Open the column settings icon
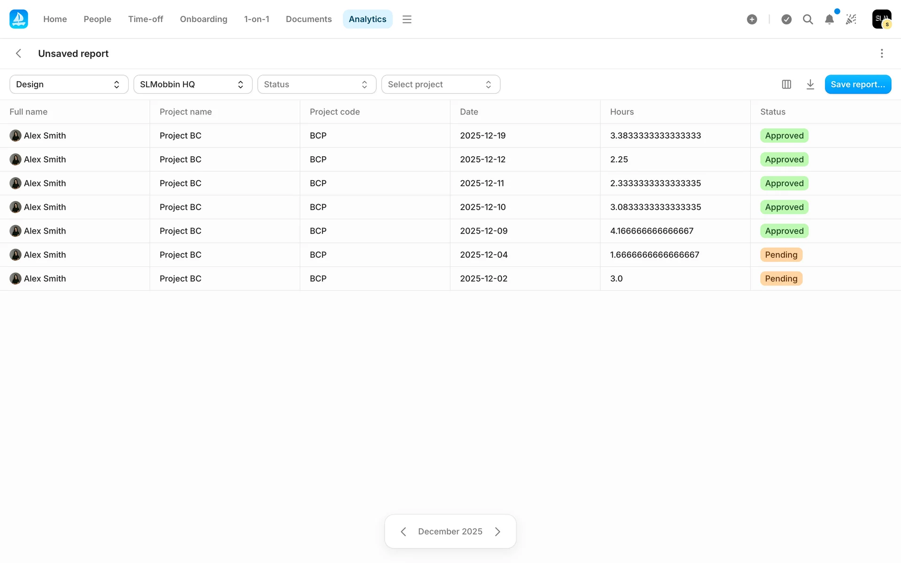The height and width of the screenshot is (563, 901). pyautogui.click(x=786, y=84)
